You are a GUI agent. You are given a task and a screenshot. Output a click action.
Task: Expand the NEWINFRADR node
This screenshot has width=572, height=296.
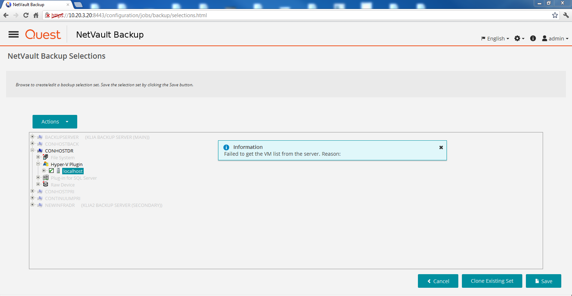click(x=32, y=205)
